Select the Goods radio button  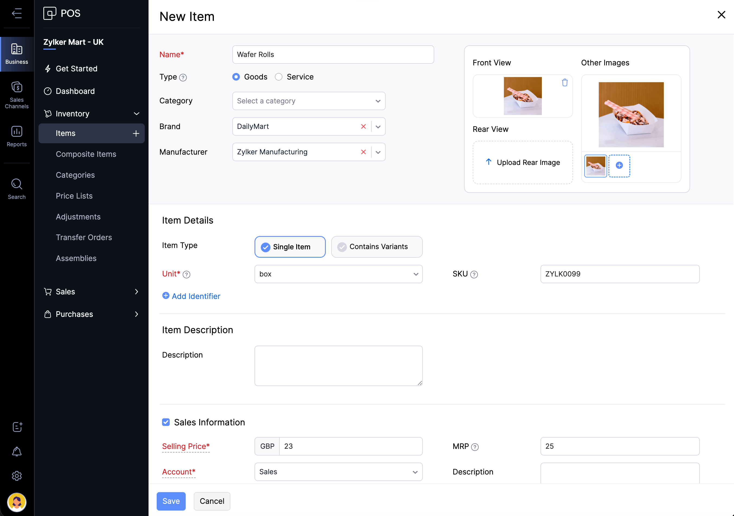click(x=236, y=77)
